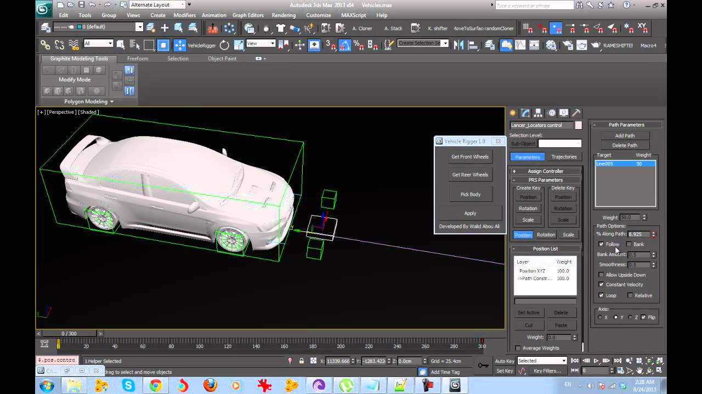Toggle the Constant Velocity checkbox
Screen dimensions: 702x394
[x=601, y=285]
